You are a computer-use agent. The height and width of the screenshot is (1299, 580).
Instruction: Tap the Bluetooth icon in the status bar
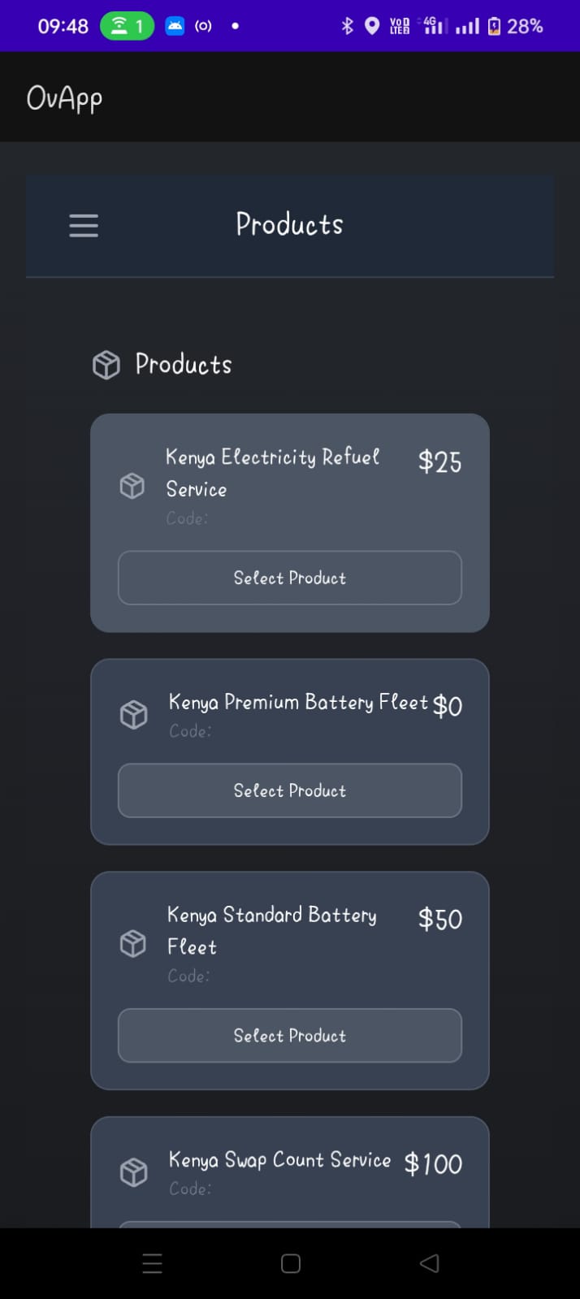(347, 25)
